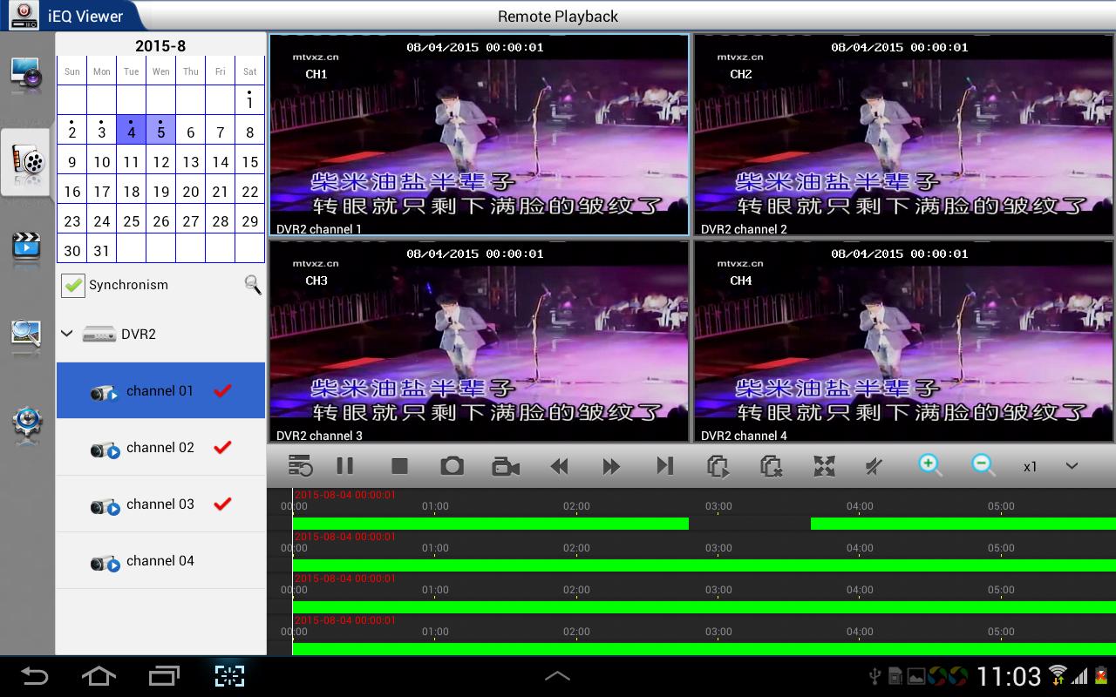
Task: Collapse the DVR2 device tree
Action: coord(67,334)
